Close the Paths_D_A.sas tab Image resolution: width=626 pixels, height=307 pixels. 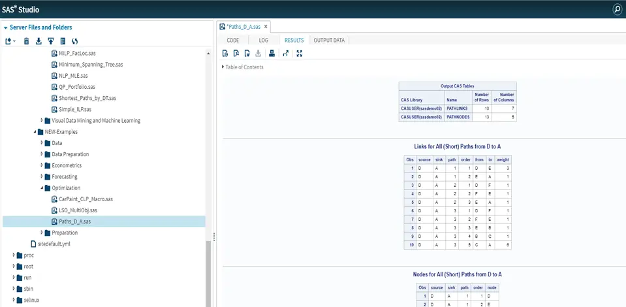click(266, 27)
